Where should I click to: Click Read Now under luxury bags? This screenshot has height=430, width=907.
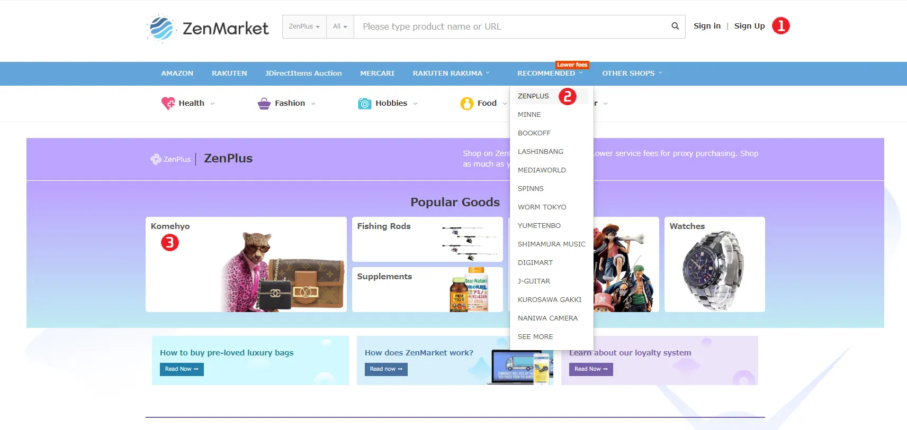tap(182, 369)
